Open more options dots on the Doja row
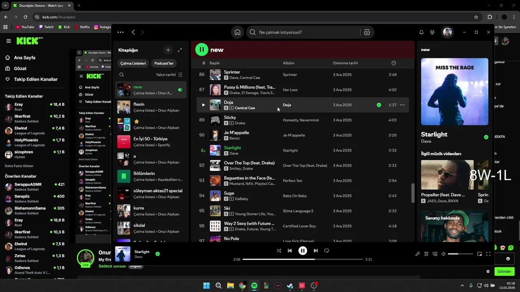This screenshot has width=520, height=292. tap(402, 105)
